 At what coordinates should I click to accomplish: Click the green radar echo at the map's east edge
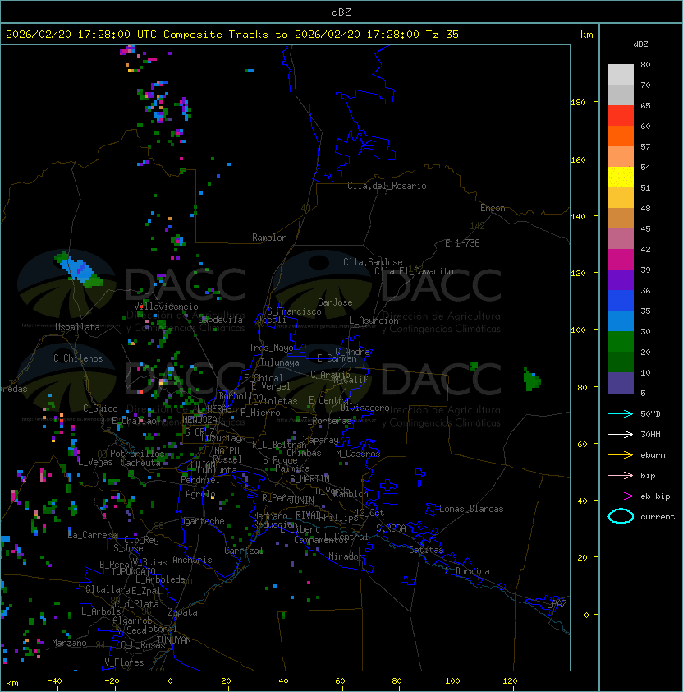[x=532, y=380]
